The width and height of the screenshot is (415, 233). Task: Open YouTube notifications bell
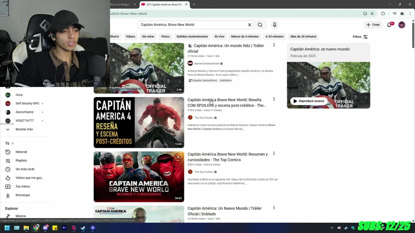tap(390, 25)
